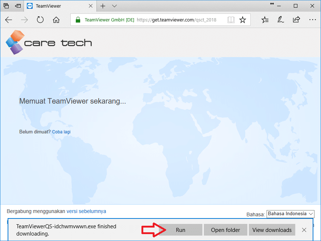Show tab previews chevron
The width and height of the screenshot is (321, 241).
pos(115,6)
